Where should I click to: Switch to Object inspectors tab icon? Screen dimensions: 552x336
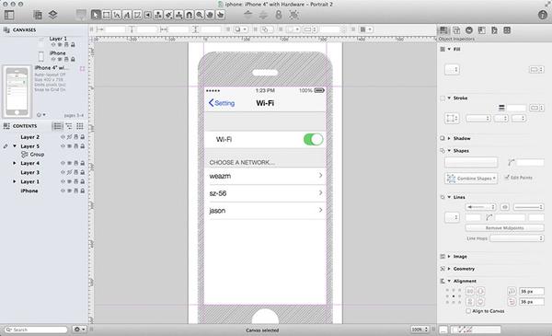click(x=443, y=30)
